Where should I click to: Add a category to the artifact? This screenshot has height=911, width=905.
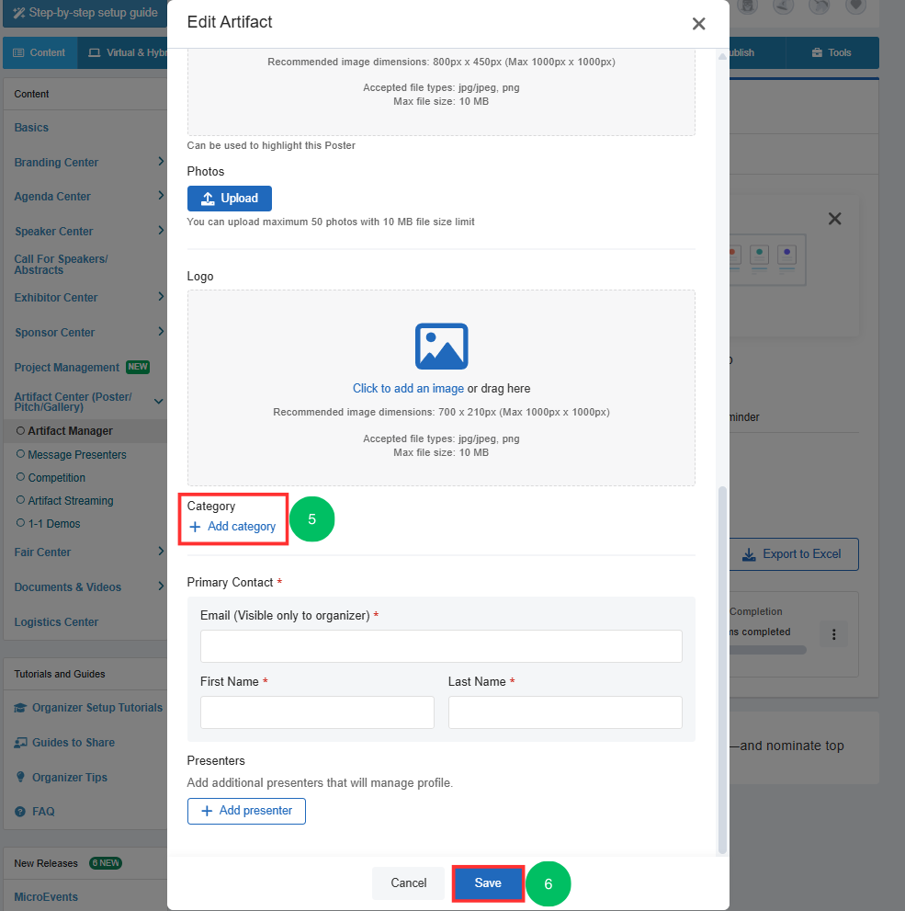232,527
